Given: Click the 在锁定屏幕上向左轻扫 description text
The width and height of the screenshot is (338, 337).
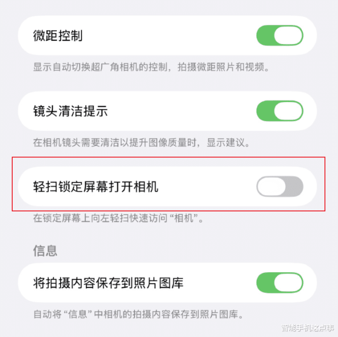Looking at the screenshot, I should [x=118, y=218].
